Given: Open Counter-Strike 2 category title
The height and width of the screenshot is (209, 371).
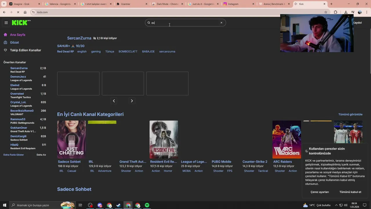Looking at the screenshot, I should (x=255, y=162).
